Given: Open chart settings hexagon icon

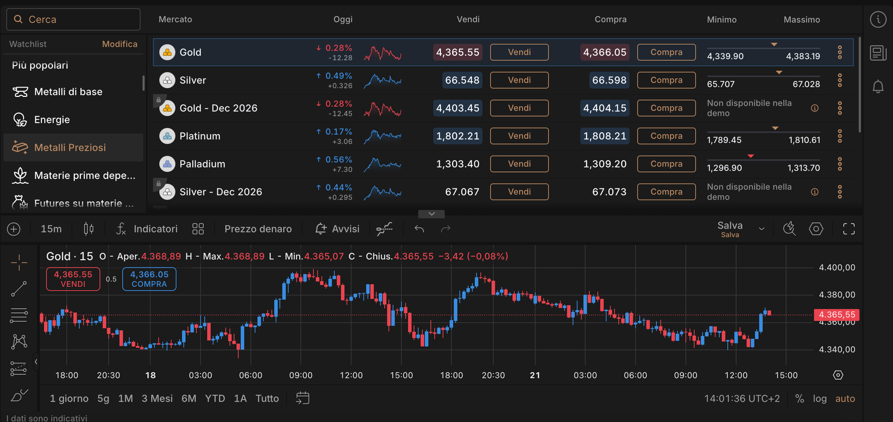Looking at the screenshot, I should pyautogui.click(x=816, y=229).
